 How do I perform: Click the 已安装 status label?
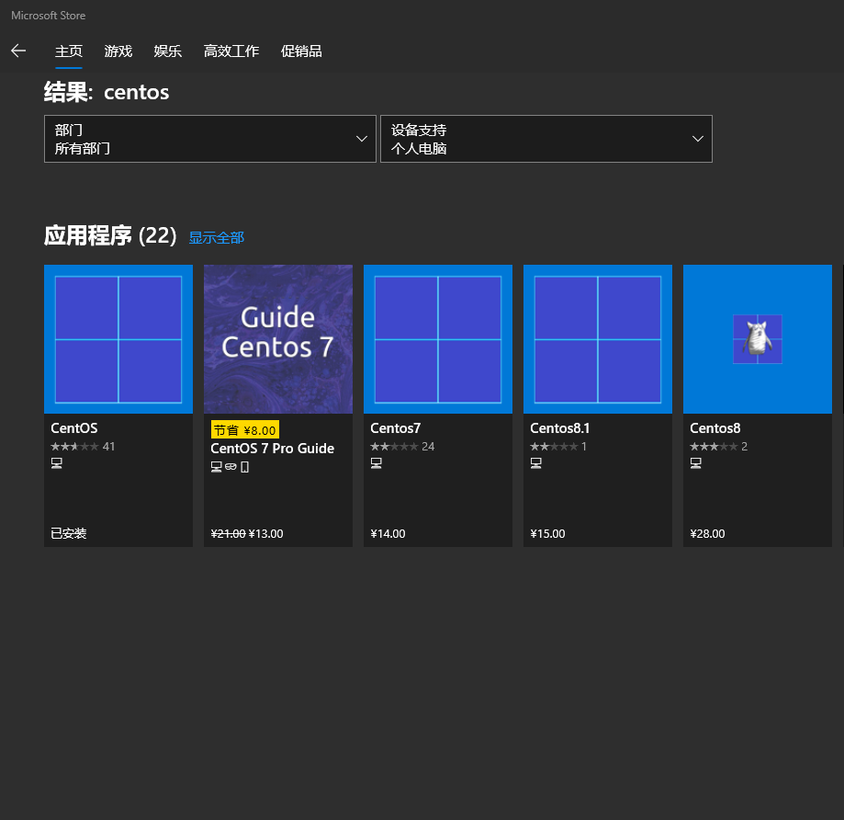point(68,533)
